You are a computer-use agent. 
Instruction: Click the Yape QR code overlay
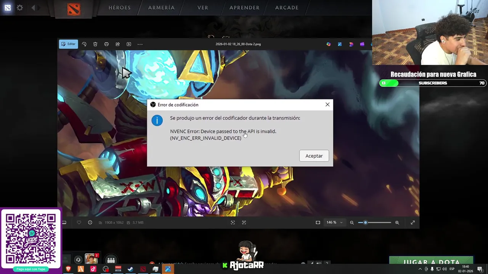point(30,239)
